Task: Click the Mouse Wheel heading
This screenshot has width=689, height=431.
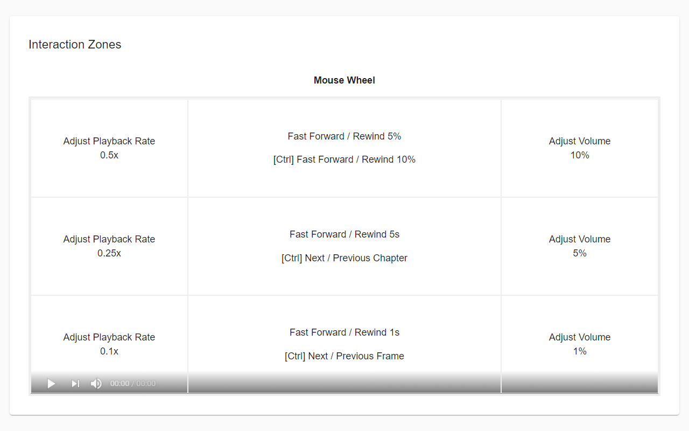Action: (x=344, y=80)
